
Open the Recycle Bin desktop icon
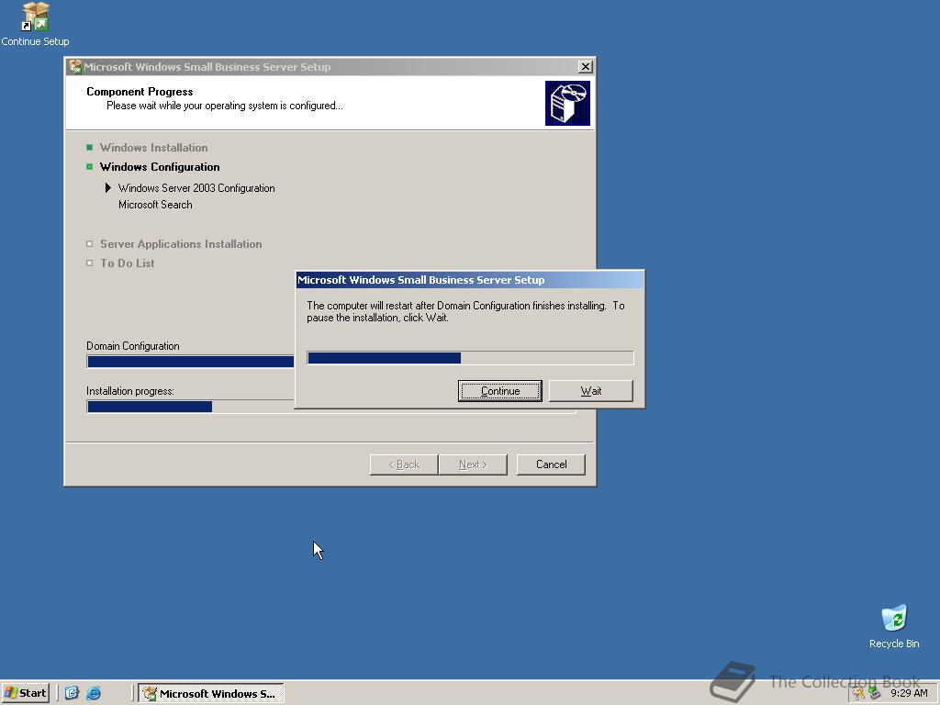point(894,626)
